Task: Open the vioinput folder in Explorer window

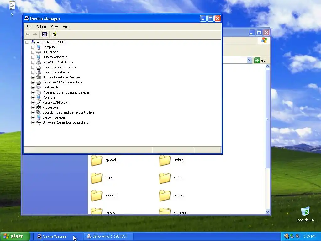Action: pos(97,195)
